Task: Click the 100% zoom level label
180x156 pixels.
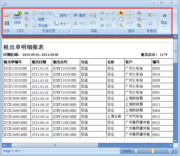Action: [127, 151]
